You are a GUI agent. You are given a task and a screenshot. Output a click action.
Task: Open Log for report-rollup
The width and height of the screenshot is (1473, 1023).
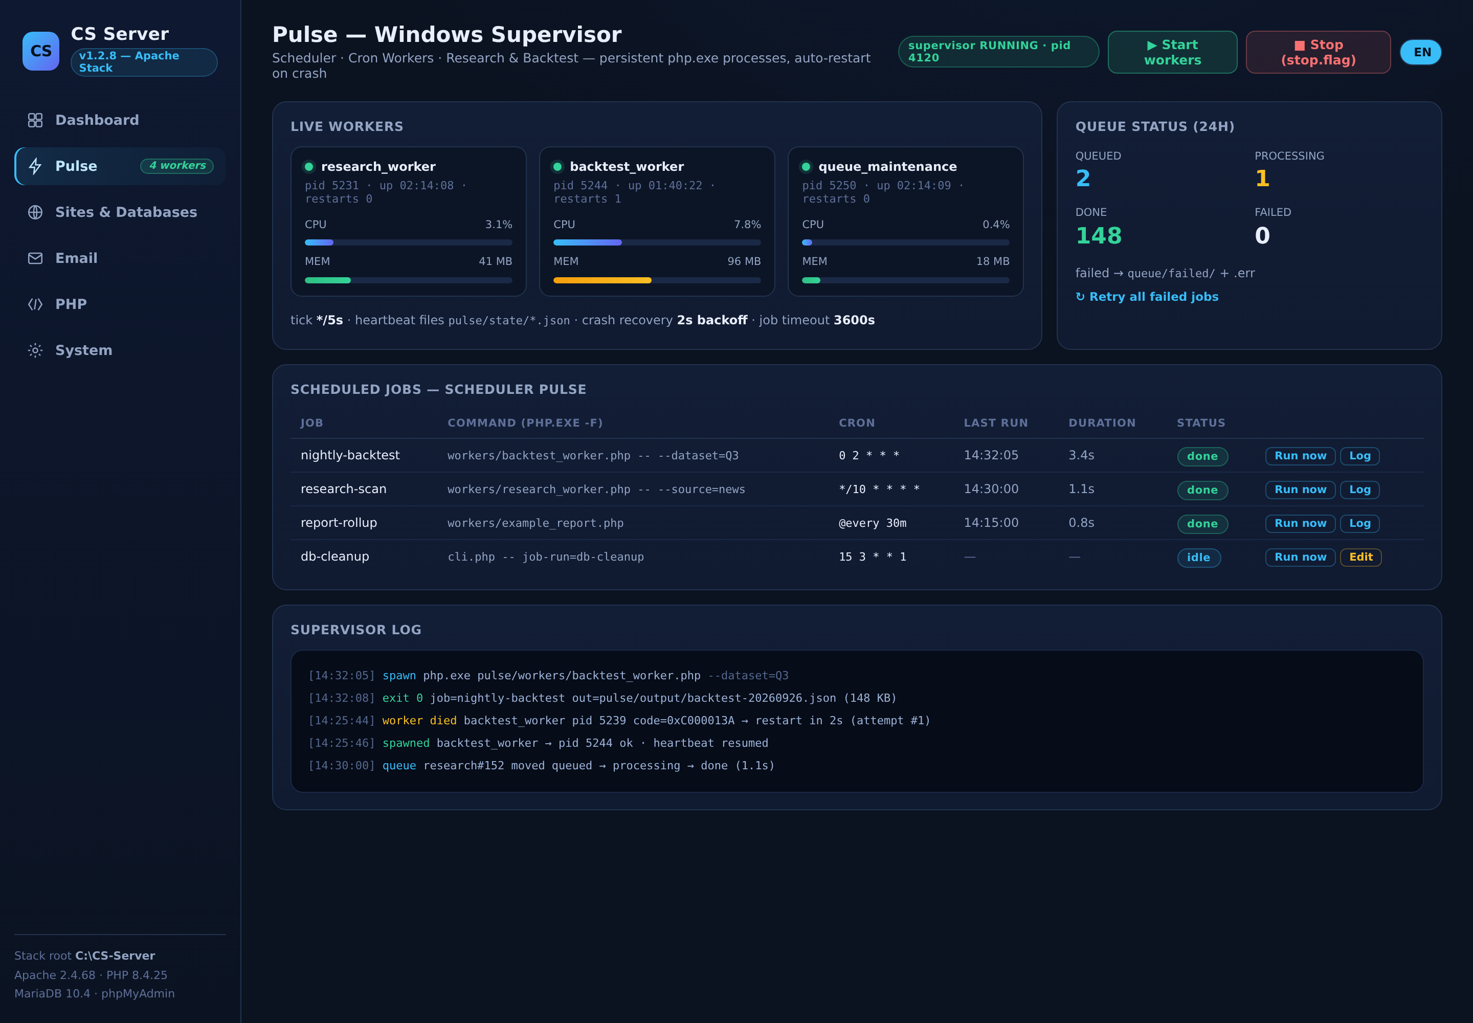click(x=1359, y=524)
